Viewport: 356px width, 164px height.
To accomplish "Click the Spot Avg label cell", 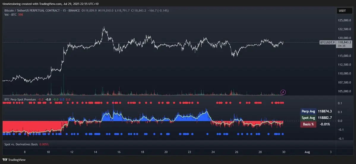I will (308, 118).
